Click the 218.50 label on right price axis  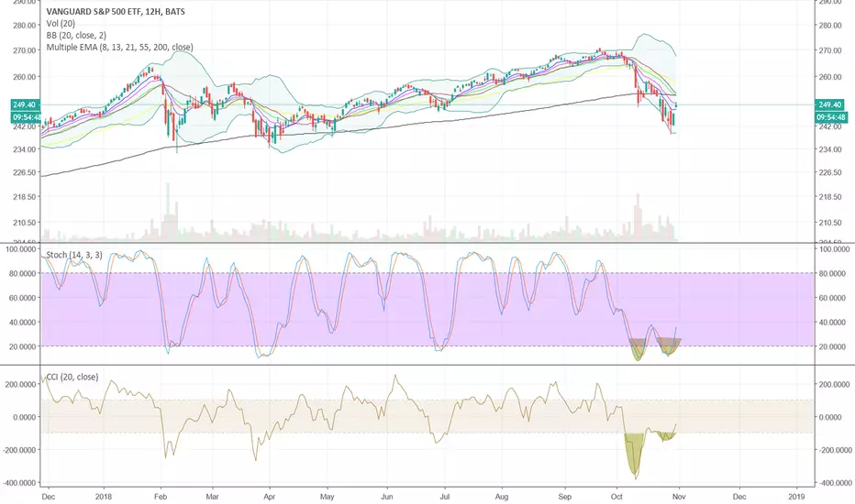[x=830, y=197]
